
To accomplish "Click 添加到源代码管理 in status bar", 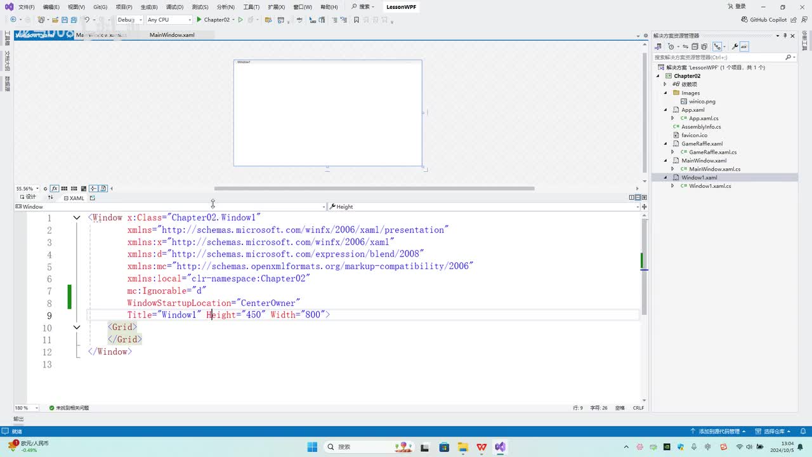I will pyautogui.click(x=717, y=432).
